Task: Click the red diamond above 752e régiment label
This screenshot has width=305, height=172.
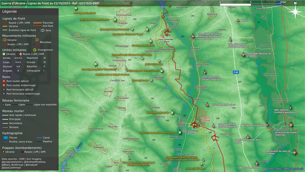Action: 230,40
